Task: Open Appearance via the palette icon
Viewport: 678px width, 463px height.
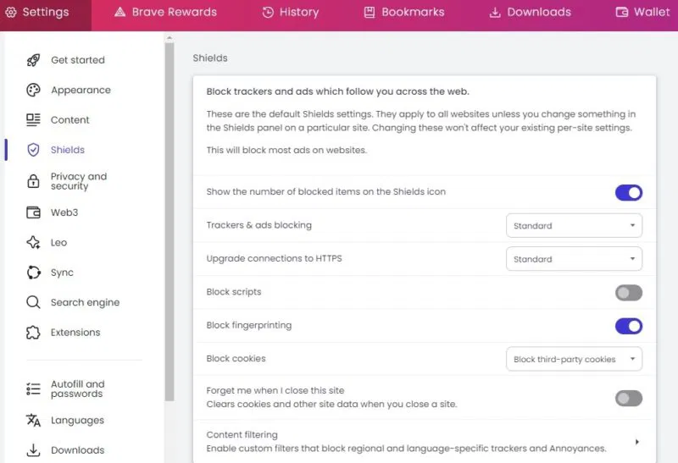Action: 33,90
